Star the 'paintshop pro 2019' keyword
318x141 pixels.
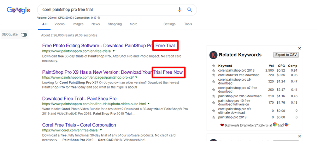213,117
